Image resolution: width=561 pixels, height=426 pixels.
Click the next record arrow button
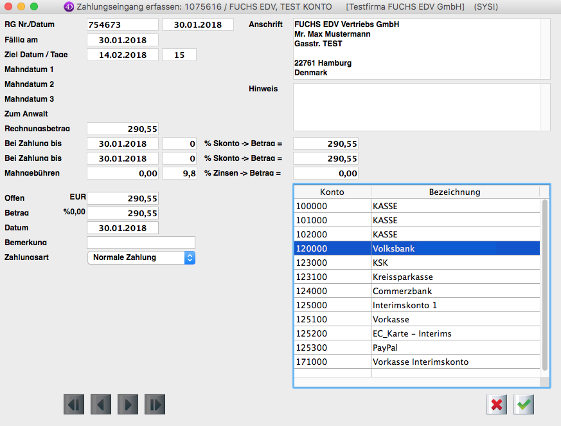coord(128,404)
